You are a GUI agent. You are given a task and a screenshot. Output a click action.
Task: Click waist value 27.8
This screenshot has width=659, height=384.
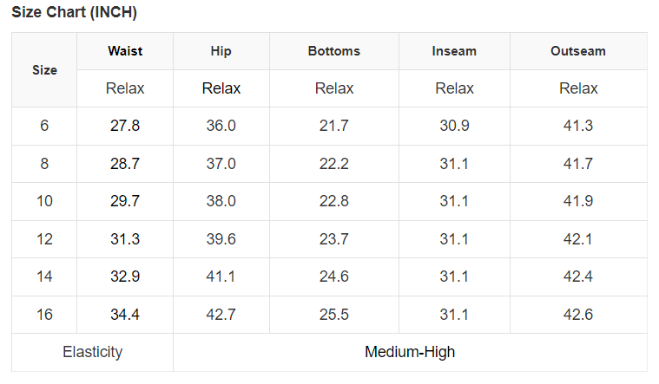[x=125, y=126]
